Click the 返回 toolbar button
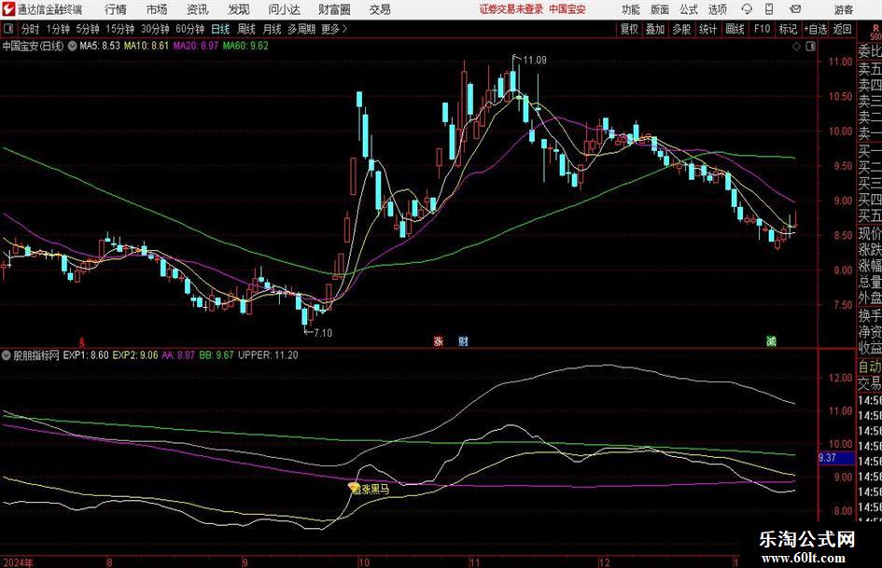Viewport: 882px width, 568px height. (842, 29)
